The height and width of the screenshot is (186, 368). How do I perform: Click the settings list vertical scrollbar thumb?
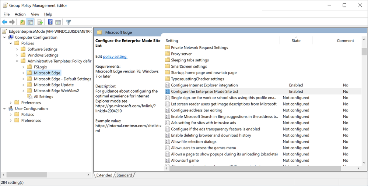point(364,51)
